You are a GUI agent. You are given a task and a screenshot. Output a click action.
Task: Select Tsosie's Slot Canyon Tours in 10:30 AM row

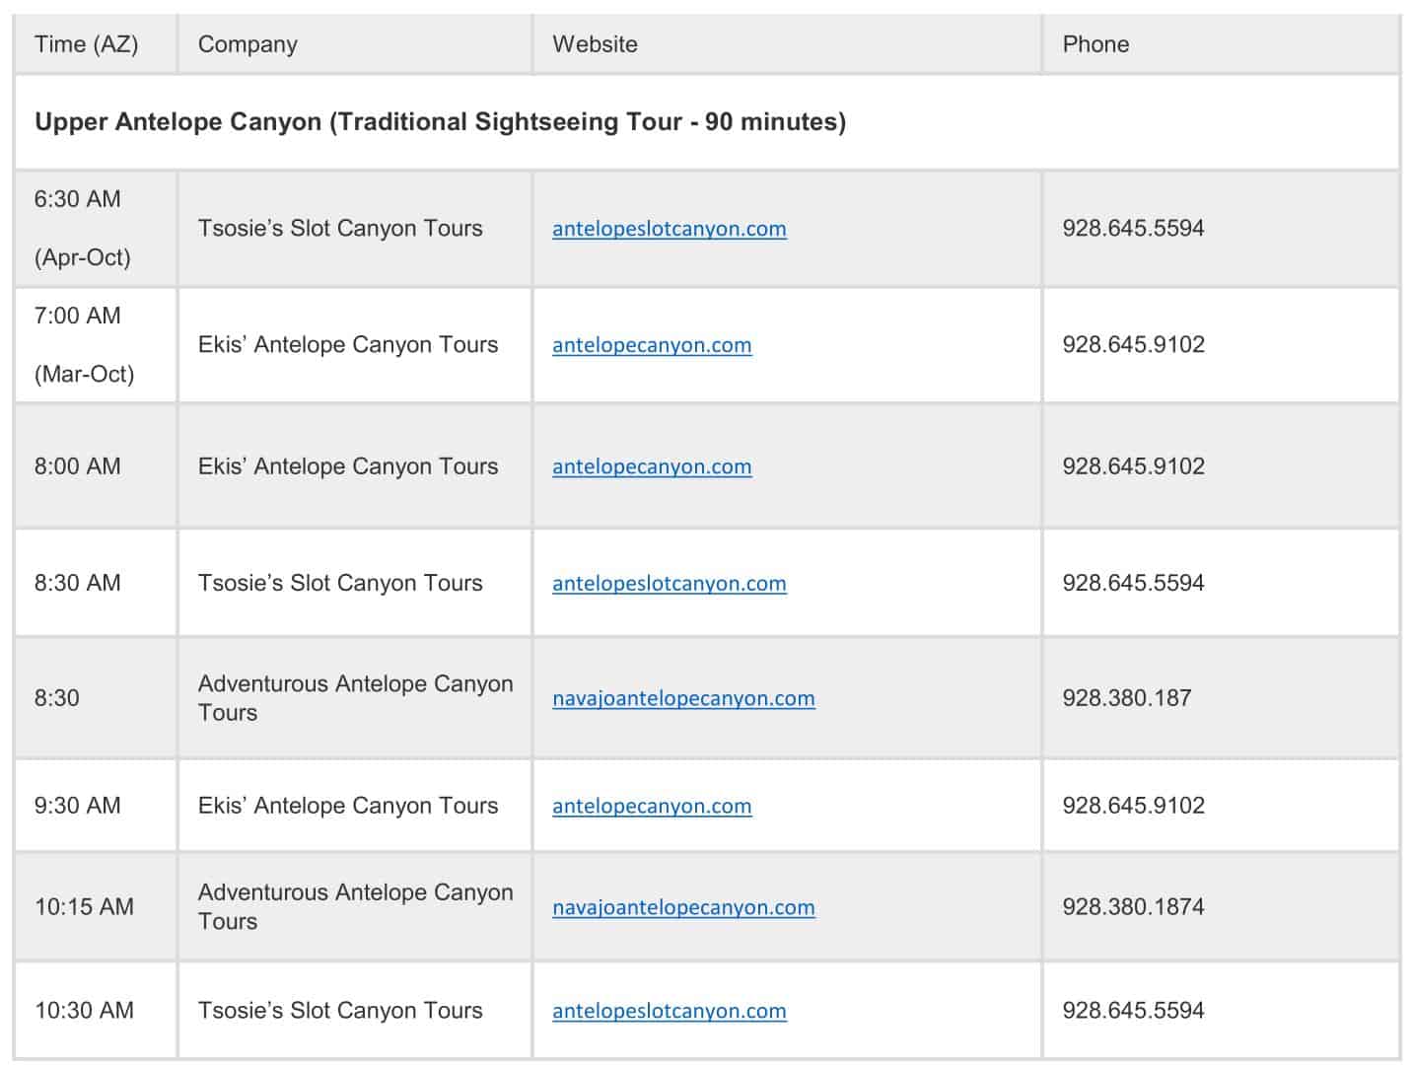pos(340,1011)
